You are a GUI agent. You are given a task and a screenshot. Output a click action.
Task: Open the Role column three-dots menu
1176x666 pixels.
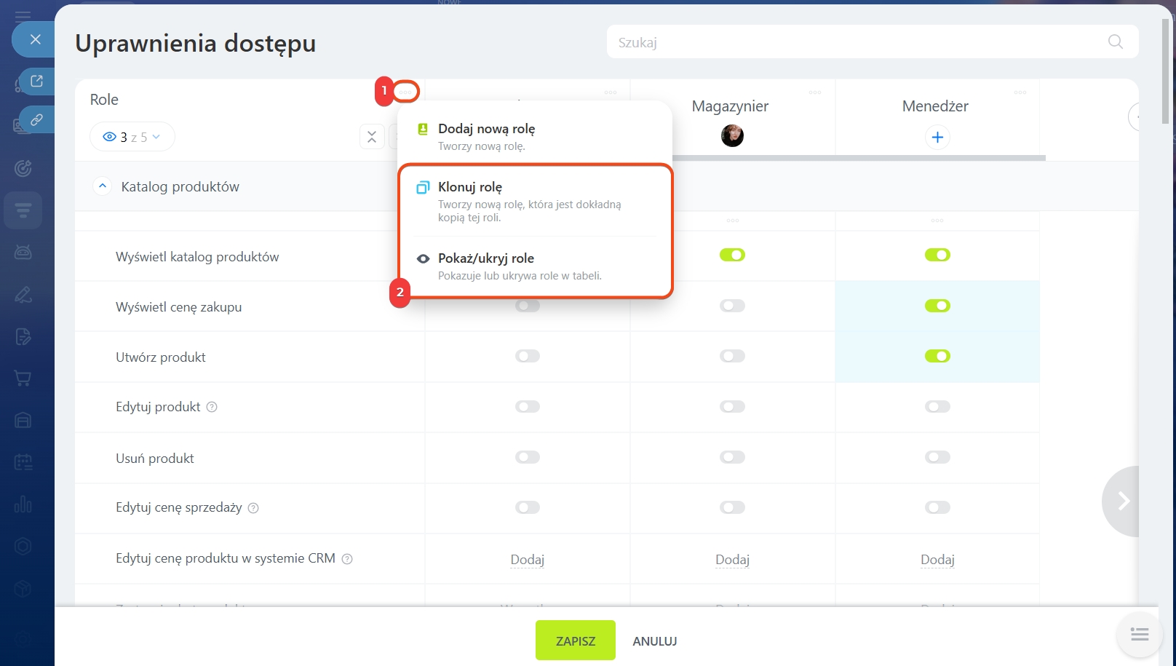pyautogui.click(x=405, y=92)
